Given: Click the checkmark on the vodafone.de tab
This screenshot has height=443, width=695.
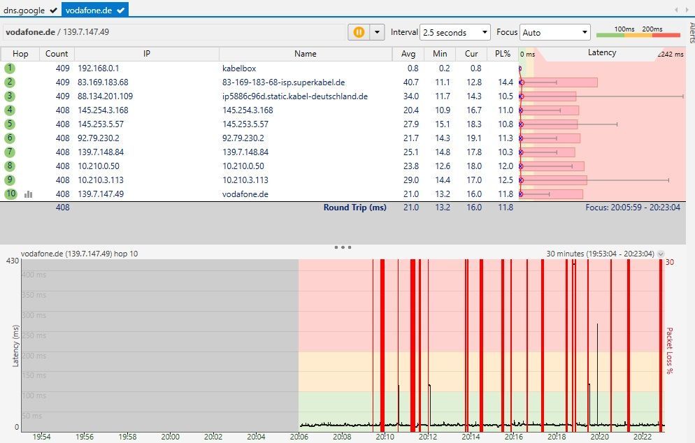Looking at the screenshot, I should pos(121,10).
